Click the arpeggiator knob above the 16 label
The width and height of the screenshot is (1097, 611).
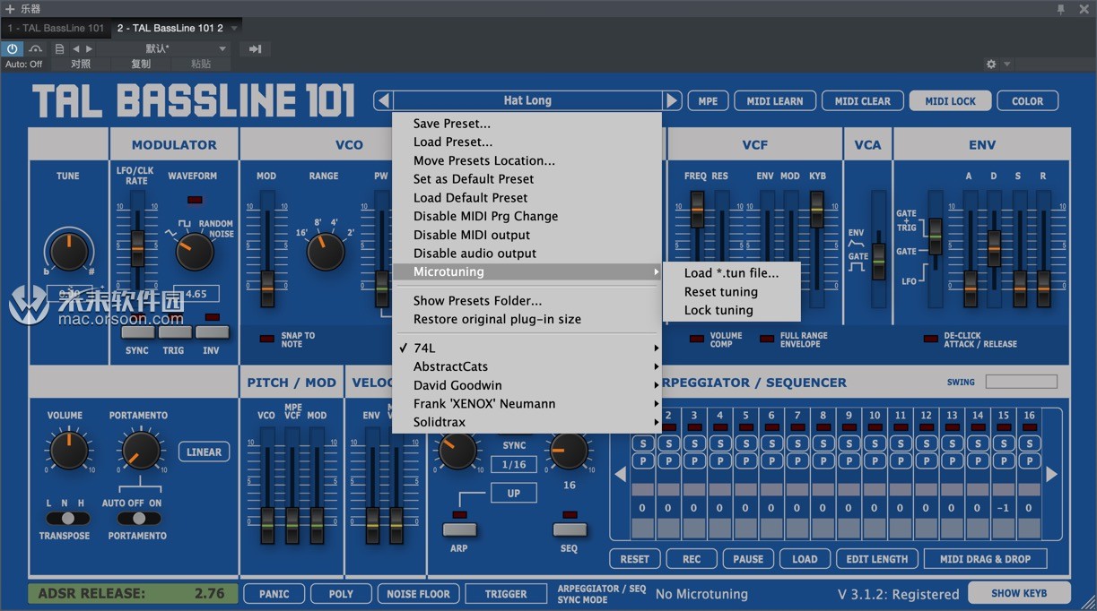[x=570, y=451]
